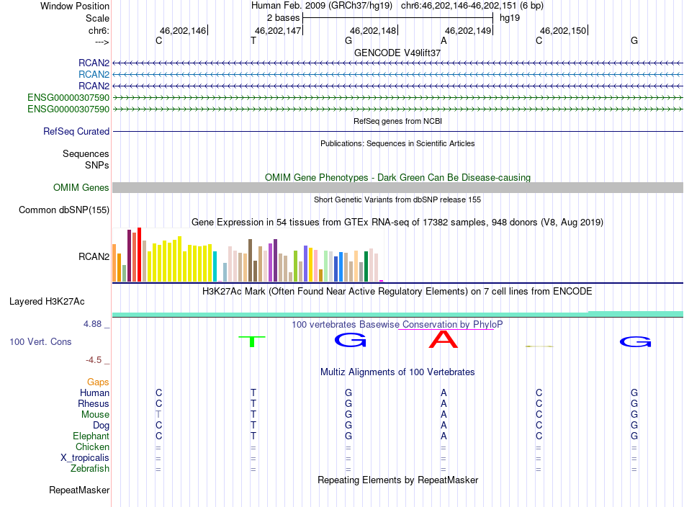Screen dimensions: 684x507
Task: Click the gray OMIM Genes bar
Action: tap(397, 188)
